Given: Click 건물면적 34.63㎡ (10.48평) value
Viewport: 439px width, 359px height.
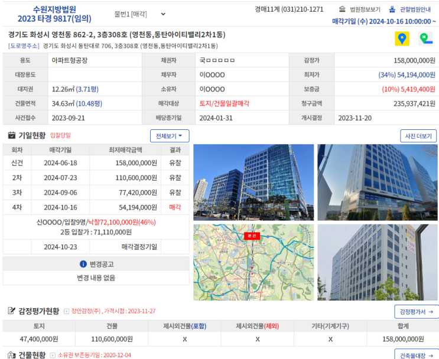Looking at the screenshot, I should coord(77,103).
